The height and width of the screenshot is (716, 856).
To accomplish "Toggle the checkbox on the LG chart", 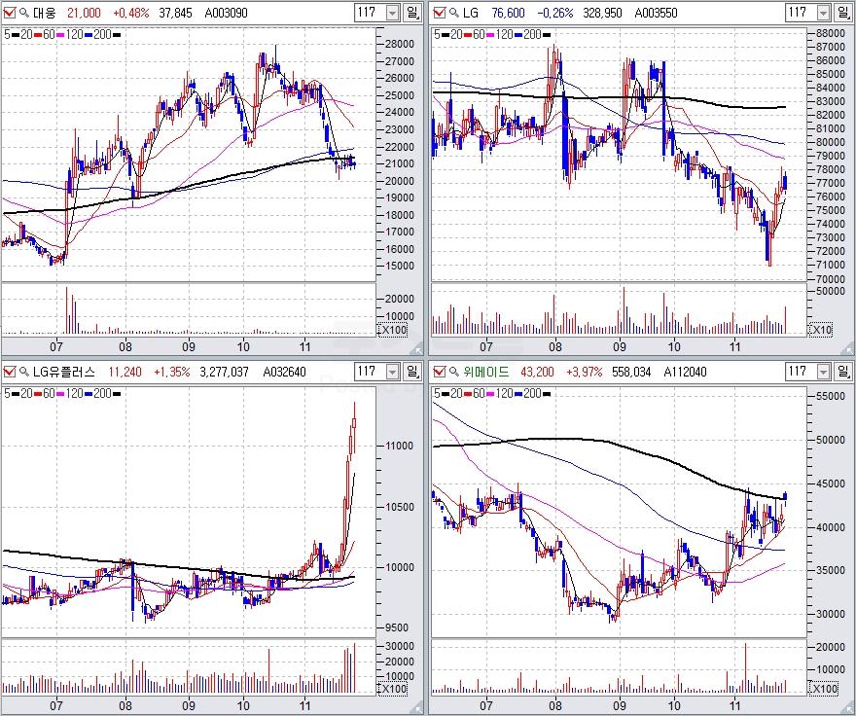I will coord(439,13).
